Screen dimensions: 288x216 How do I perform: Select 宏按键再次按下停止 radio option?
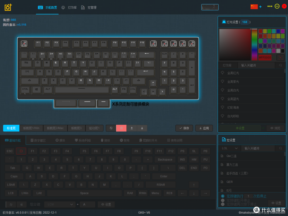coord(223,204)
